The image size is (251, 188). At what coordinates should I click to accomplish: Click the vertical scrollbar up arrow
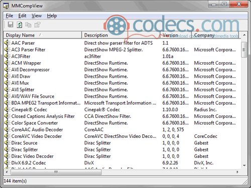[x=244, y=35]
